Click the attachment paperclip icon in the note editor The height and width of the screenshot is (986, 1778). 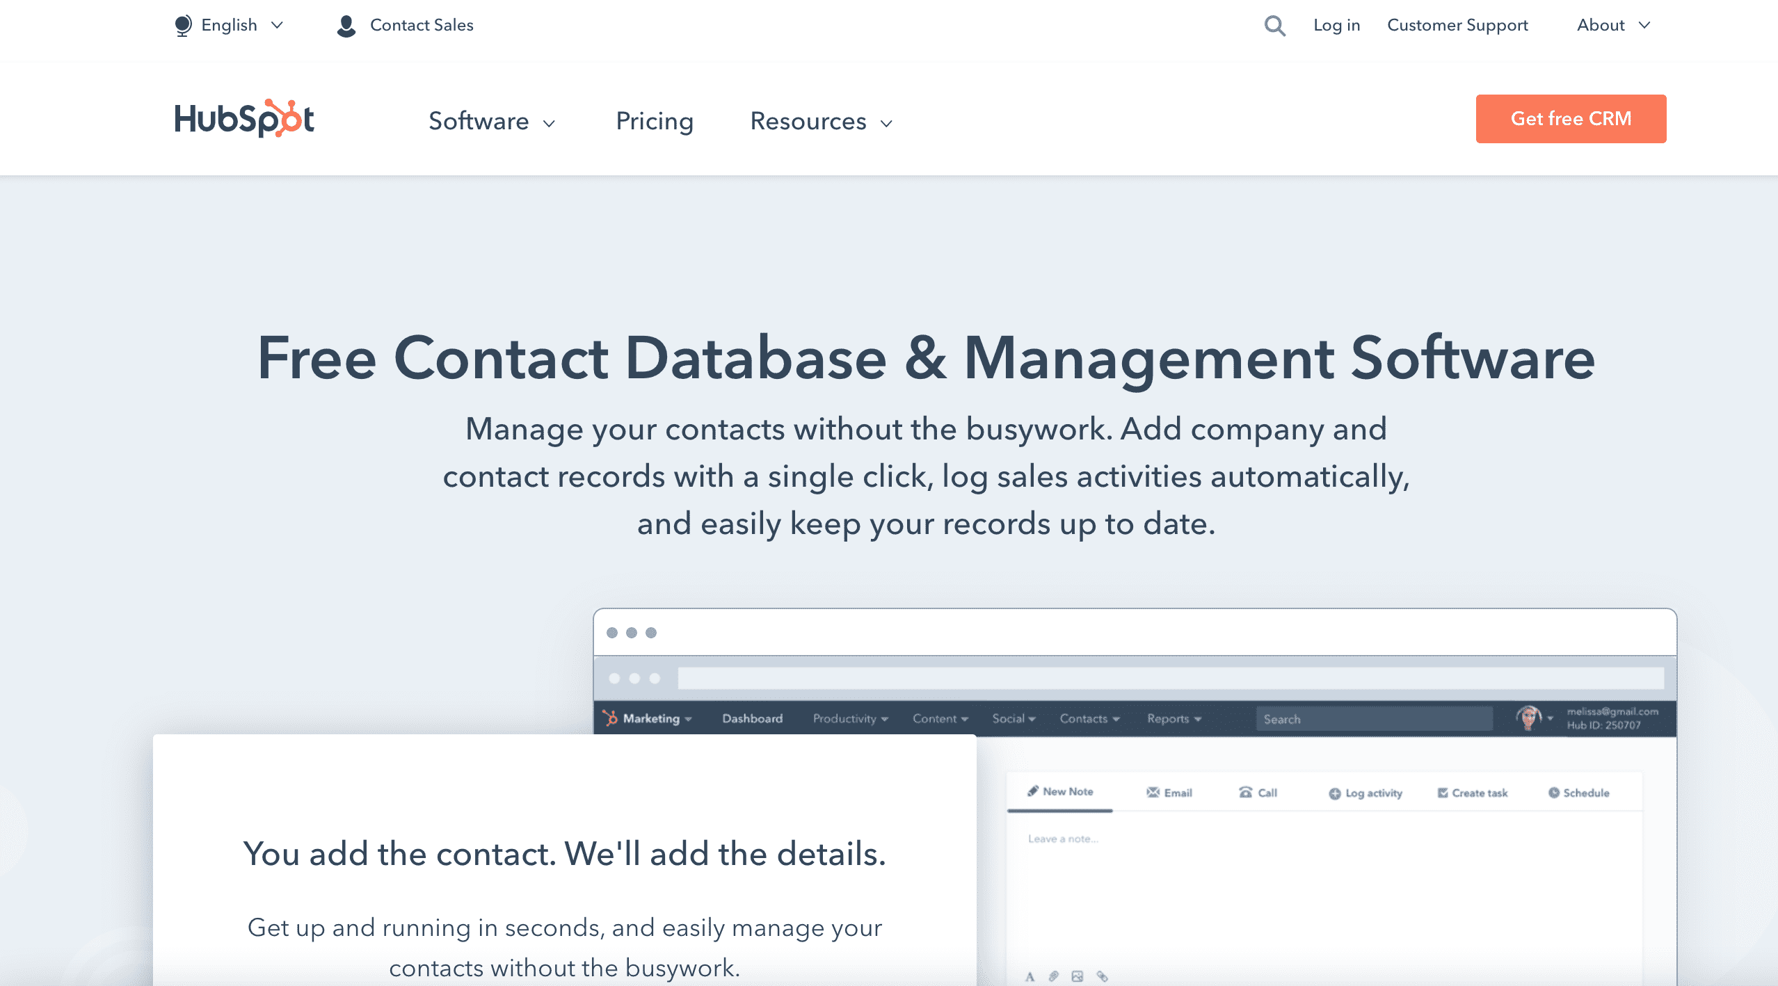[1054, 976]
